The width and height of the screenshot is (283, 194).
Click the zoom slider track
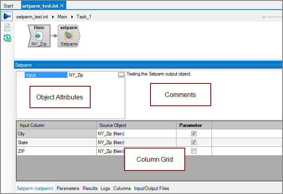275,17
